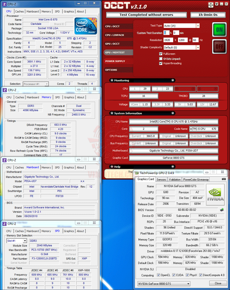Toggle the OpenCL checkbox in GPU-Z

coord(158,275)
